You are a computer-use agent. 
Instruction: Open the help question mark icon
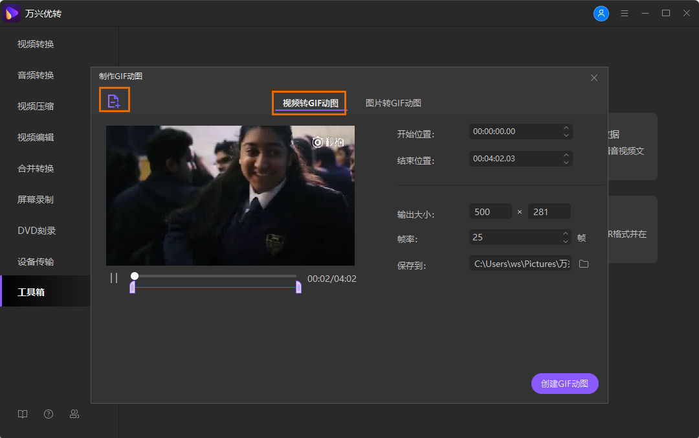pyautogui.click(x=49, y=414)
